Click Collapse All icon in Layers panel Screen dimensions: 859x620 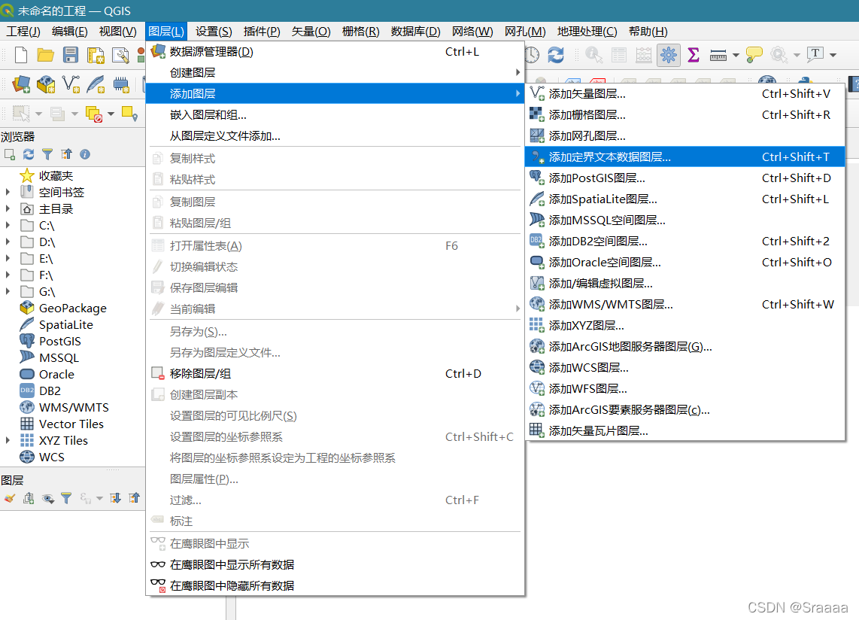[x=134, y=498]
